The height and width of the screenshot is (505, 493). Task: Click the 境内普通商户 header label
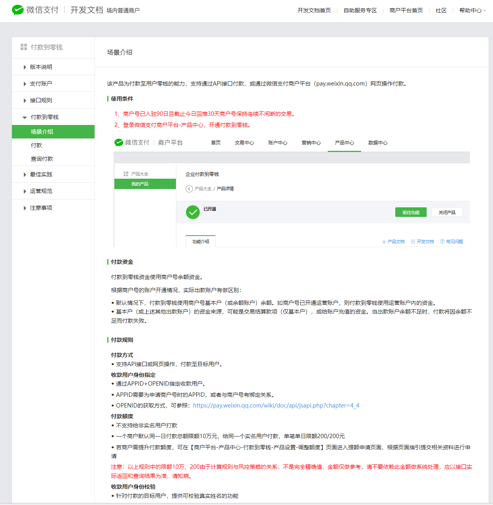[x=123, y=10]
